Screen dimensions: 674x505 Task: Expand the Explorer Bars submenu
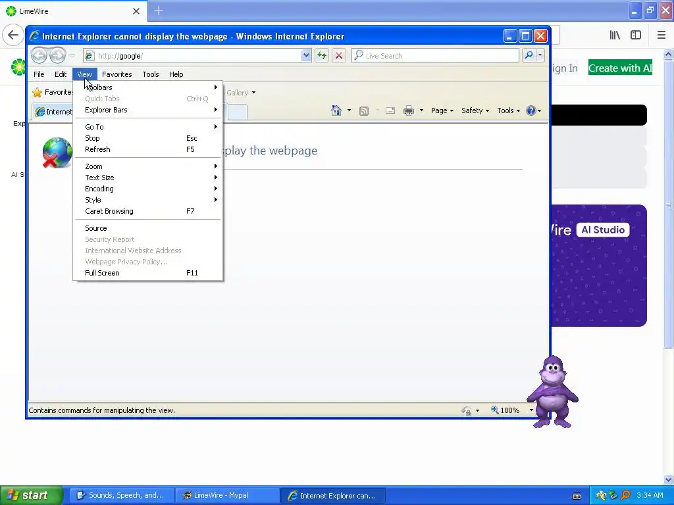coord(148,110)
